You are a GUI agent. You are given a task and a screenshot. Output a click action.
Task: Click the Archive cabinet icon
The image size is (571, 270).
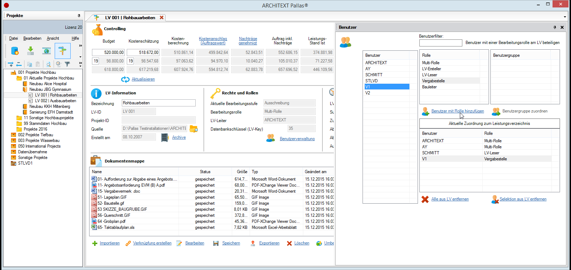pos(164,137)
